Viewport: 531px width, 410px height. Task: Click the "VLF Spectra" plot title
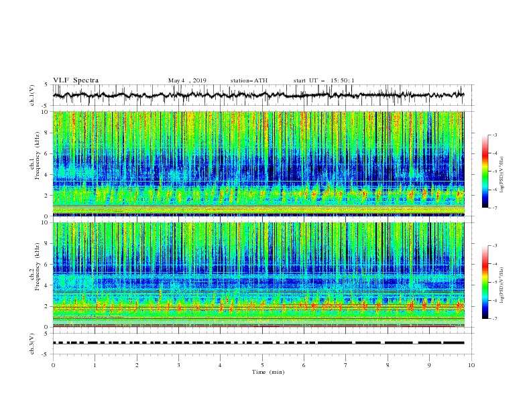(x=76, y=80)
